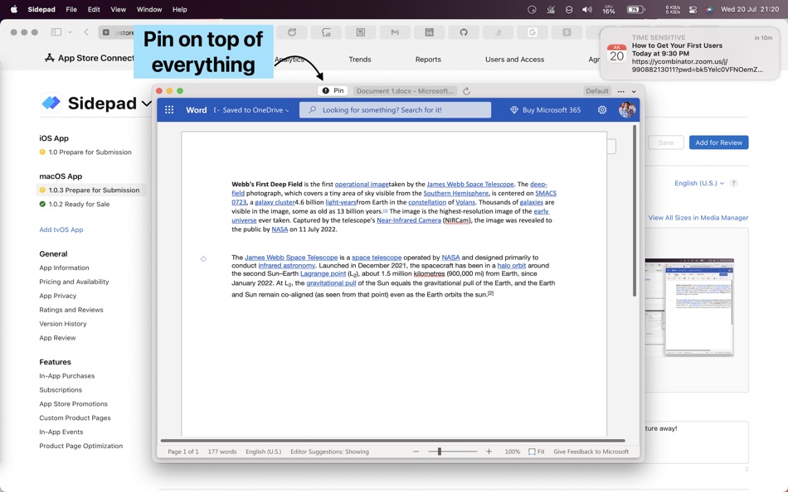
Task: Click the Word horizontal scrollbar
Action: click(393, 441)
